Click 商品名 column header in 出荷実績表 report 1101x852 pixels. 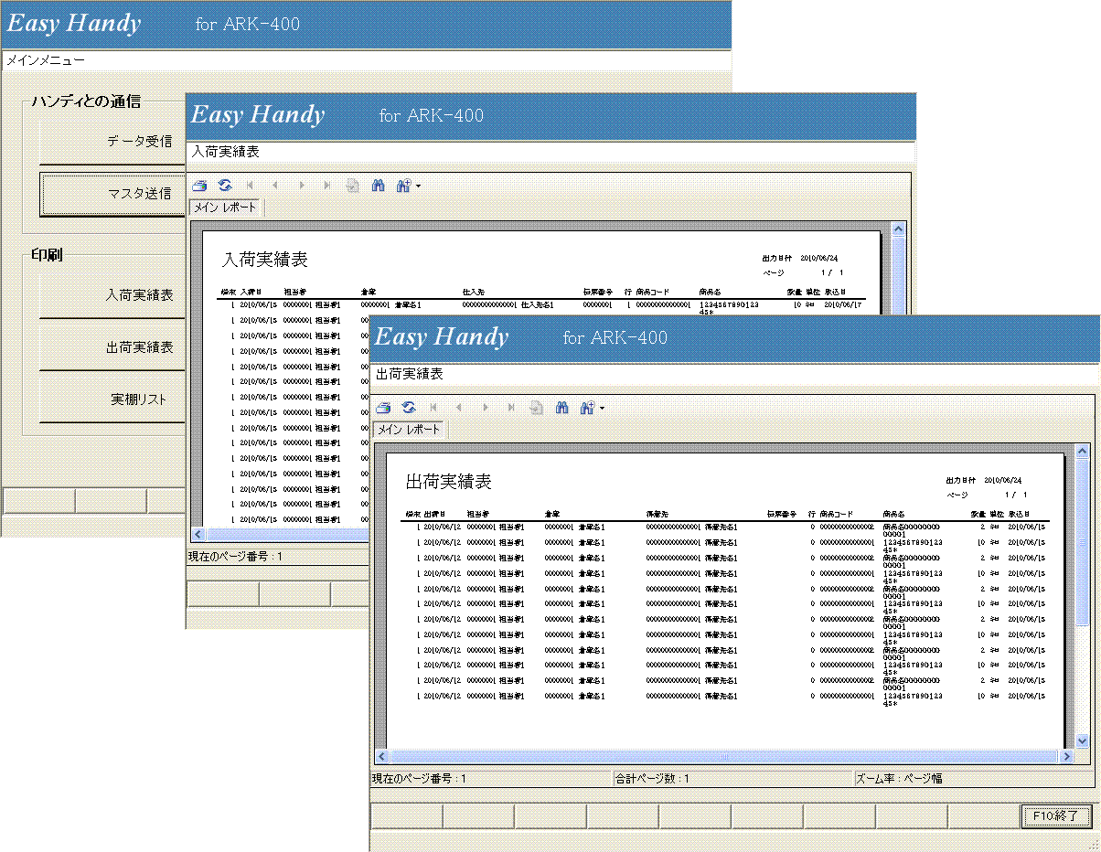(x=893, y=515)
